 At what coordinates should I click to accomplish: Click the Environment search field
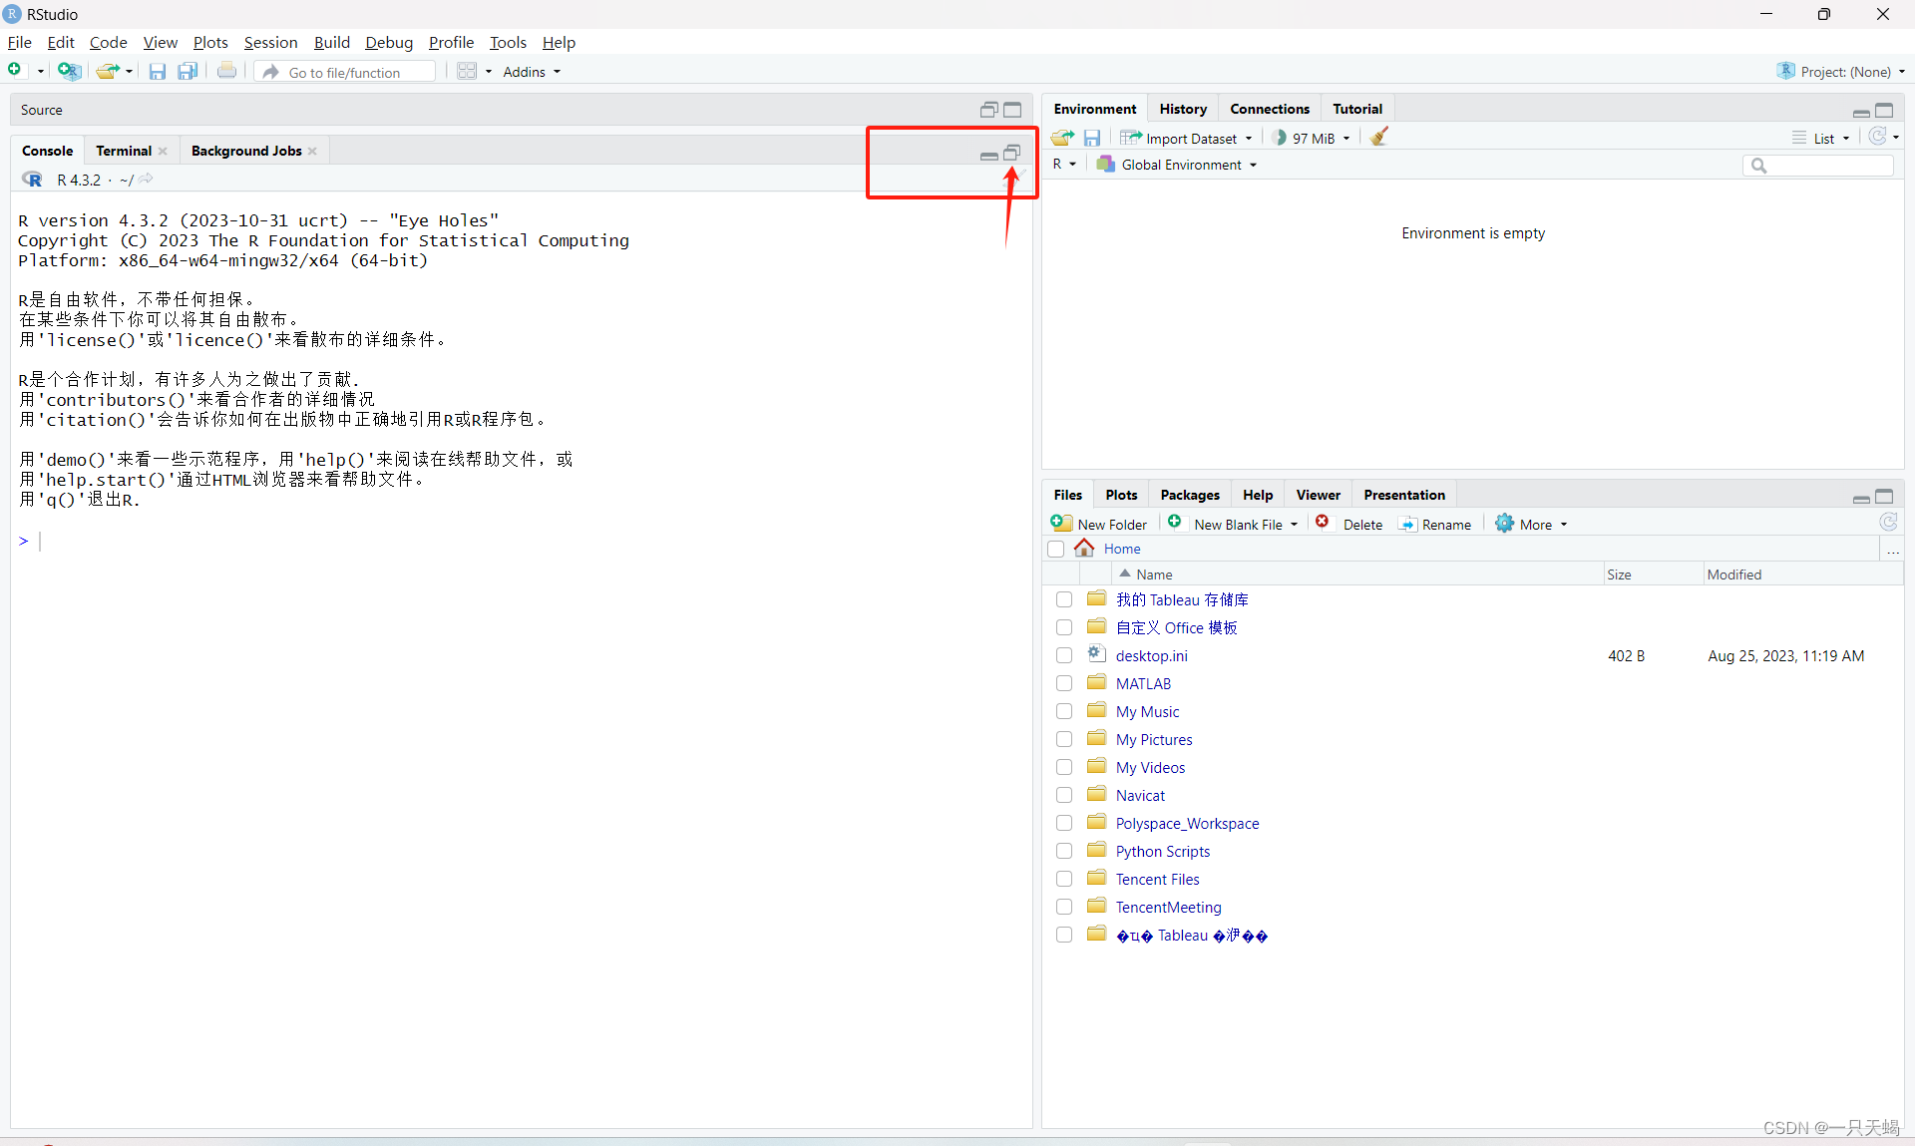[1818, 166]
